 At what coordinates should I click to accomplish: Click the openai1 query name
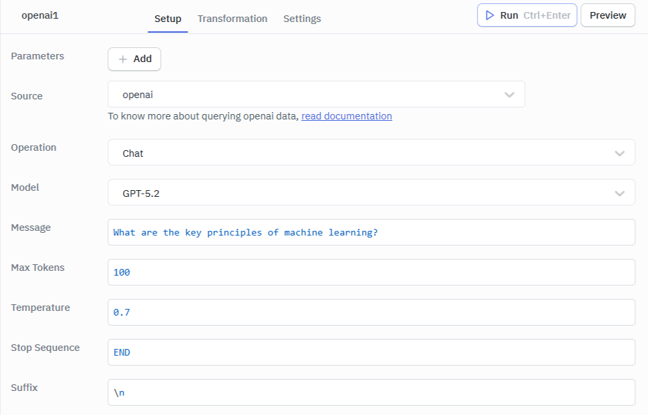(40, 16)
